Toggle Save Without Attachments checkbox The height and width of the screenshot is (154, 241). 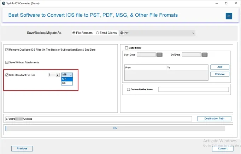pyautogui.click(x=7, y=62)
